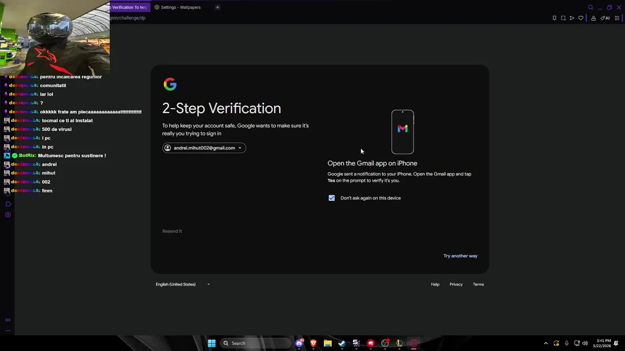625x351 pixels.
Task: Open the English (United States) language dropdown
Action: tap(183, 284)
